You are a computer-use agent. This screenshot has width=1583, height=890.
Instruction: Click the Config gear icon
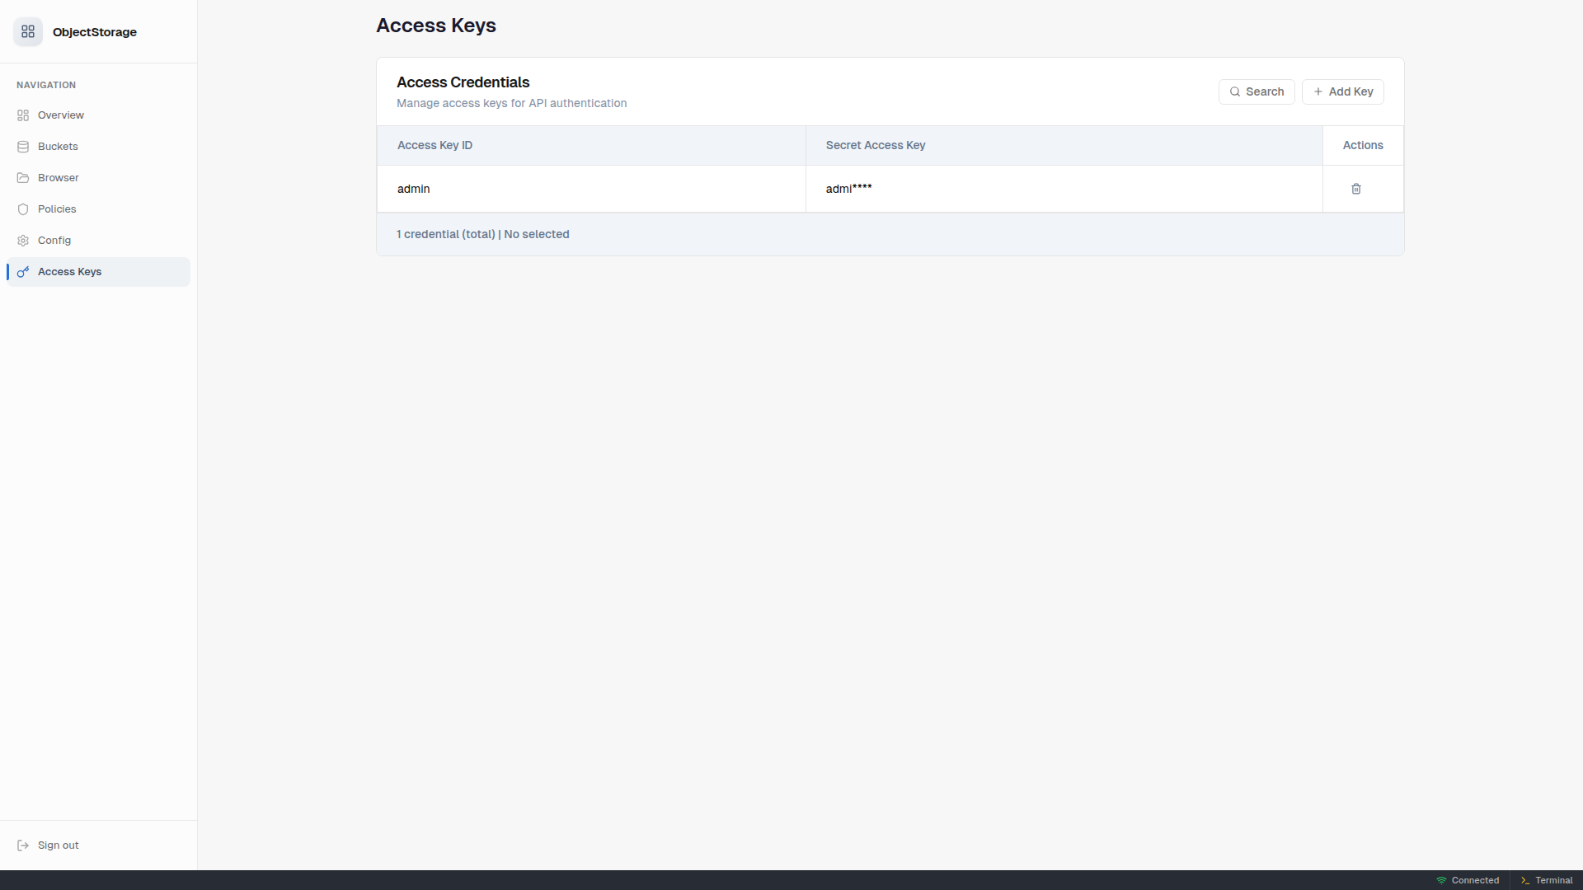(x=23, y=241)
